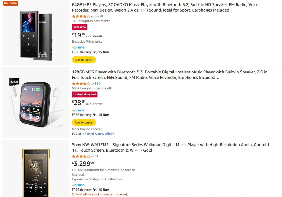Click the Prime logo under £19.99
This screenshot has width=282, height=197.
tap(78, 47)
